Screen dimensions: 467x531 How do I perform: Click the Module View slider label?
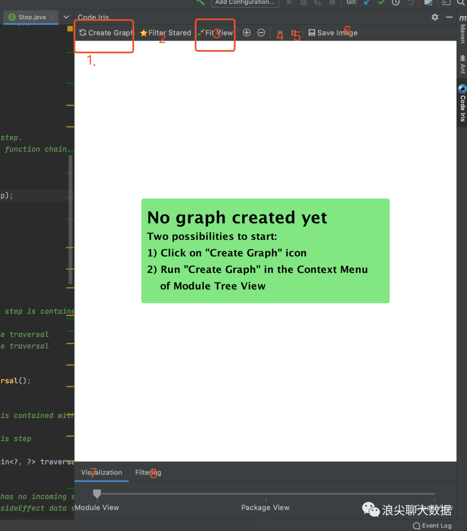97,508
